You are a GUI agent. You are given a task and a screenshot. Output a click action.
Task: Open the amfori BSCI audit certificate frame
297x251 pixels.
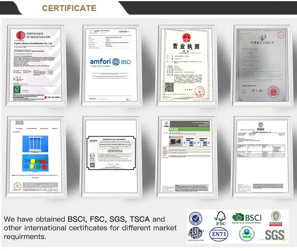point(111,65)
